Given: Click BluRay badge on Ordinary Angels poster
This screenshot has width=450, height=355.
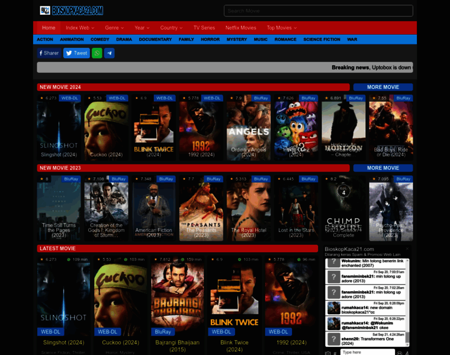Looking at the screenshot, I should point(261,98).
